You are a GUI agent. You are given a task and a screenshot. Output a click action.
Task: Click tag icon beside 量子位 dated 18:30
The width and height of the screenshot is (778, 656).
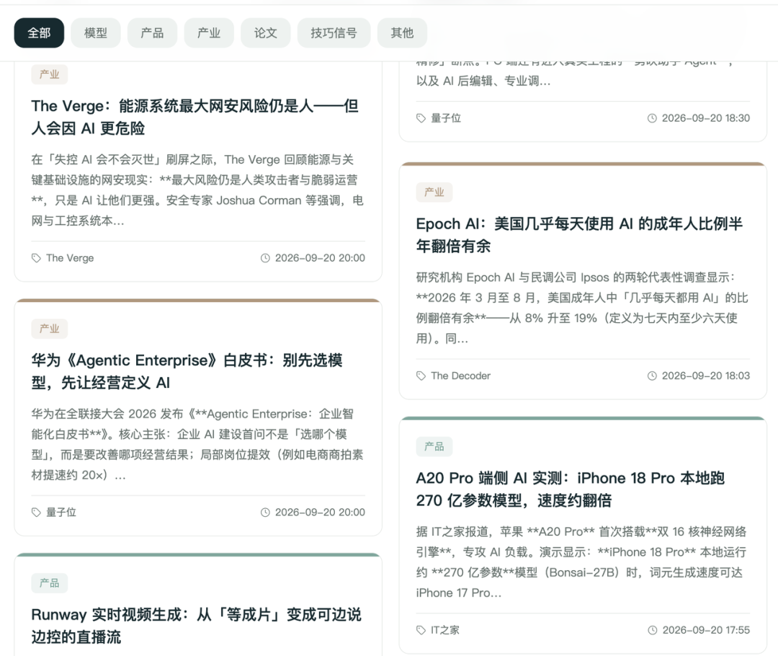point(421,118)
